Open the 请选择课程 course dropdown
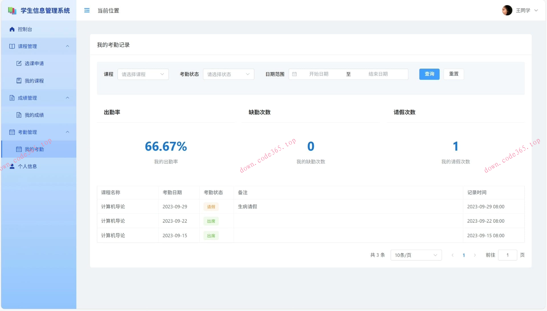Screen dimensions: 547x311 tap(143, 74)
